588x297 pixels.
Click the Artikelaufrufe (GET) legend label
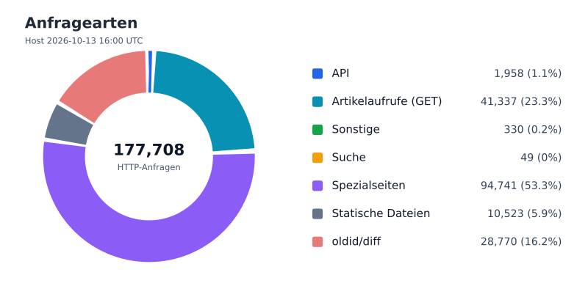point(387,101)
